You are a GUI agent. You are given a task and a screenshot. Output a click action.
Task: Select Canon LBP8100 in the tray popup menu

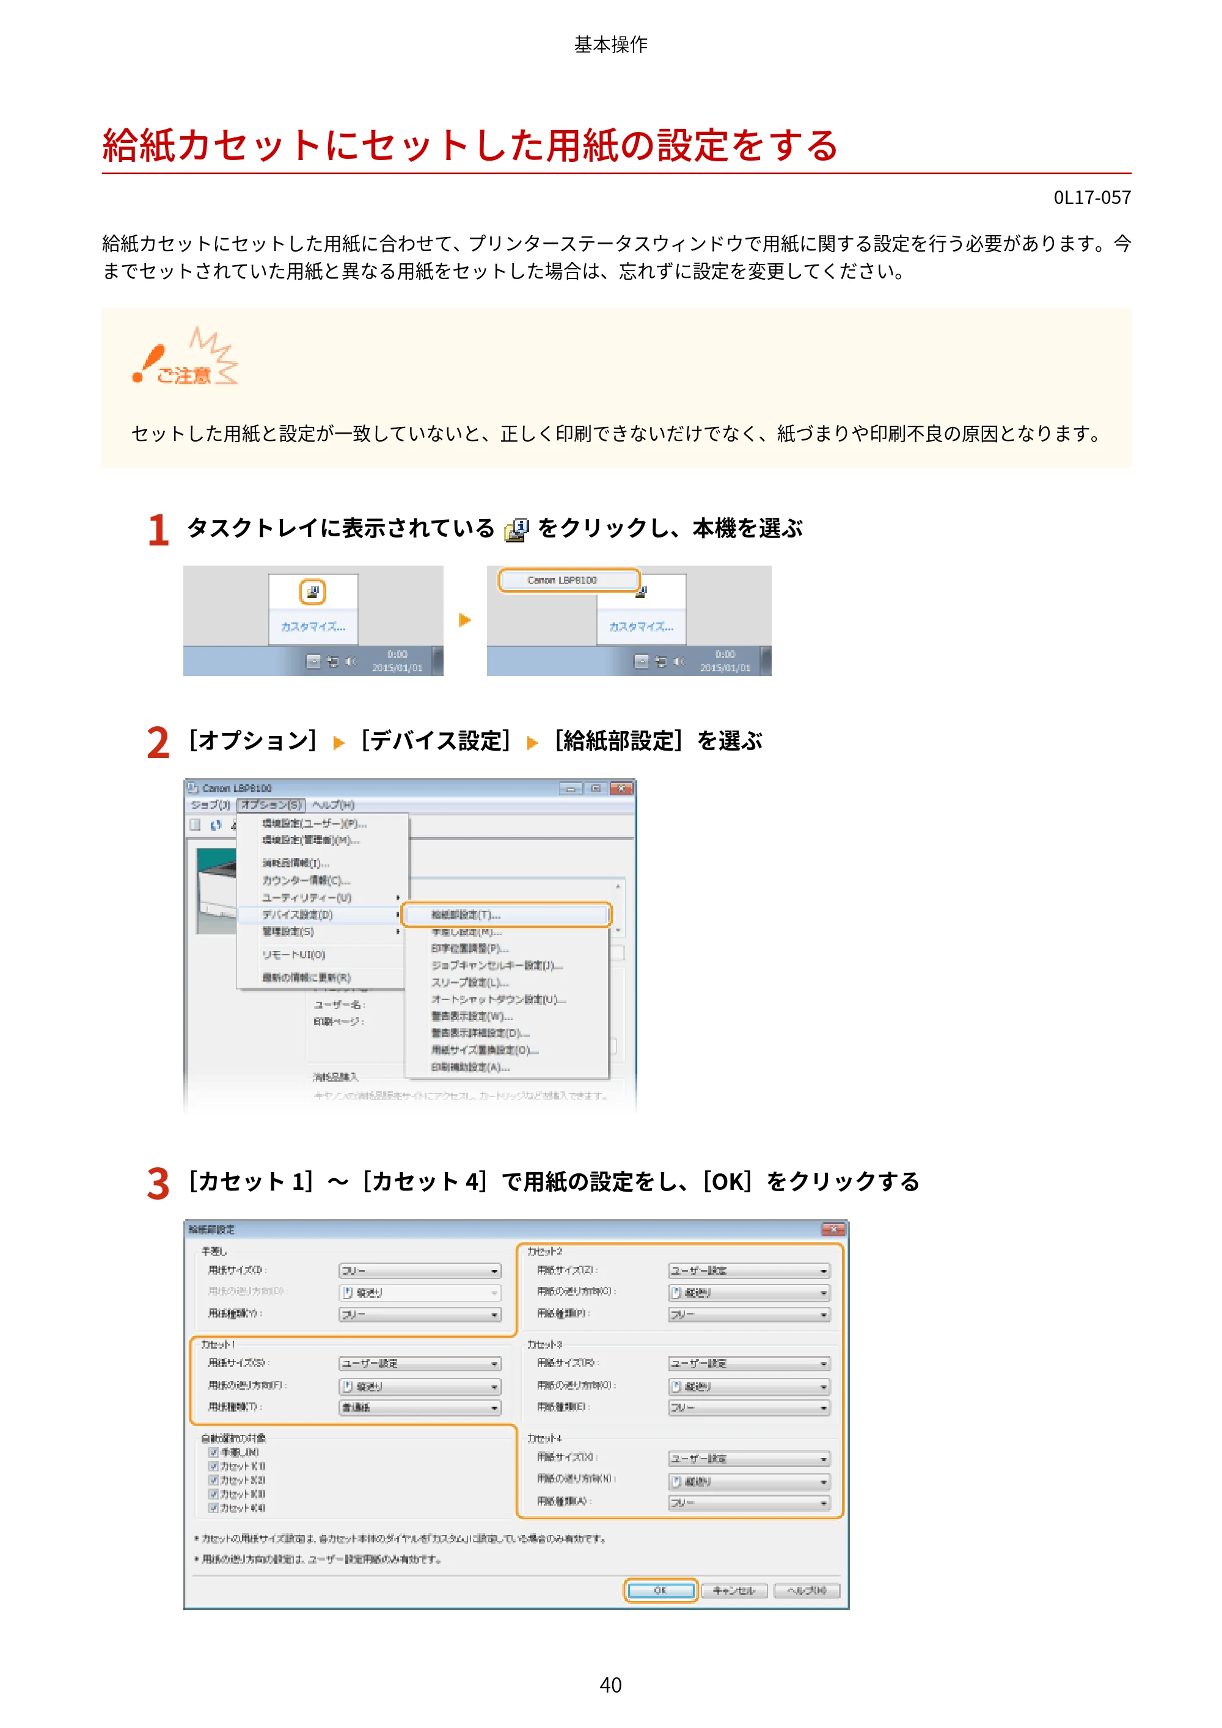pos(568,580)
